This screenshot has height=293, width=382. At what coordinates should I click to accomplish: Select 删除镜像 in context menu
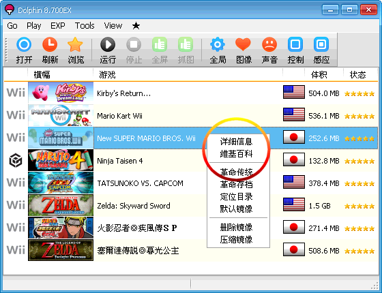[x=236, y=228]
